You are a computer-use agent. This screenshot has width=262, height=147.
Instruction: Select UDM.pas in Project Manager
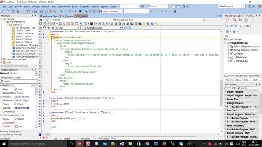[x=238, y=53]
